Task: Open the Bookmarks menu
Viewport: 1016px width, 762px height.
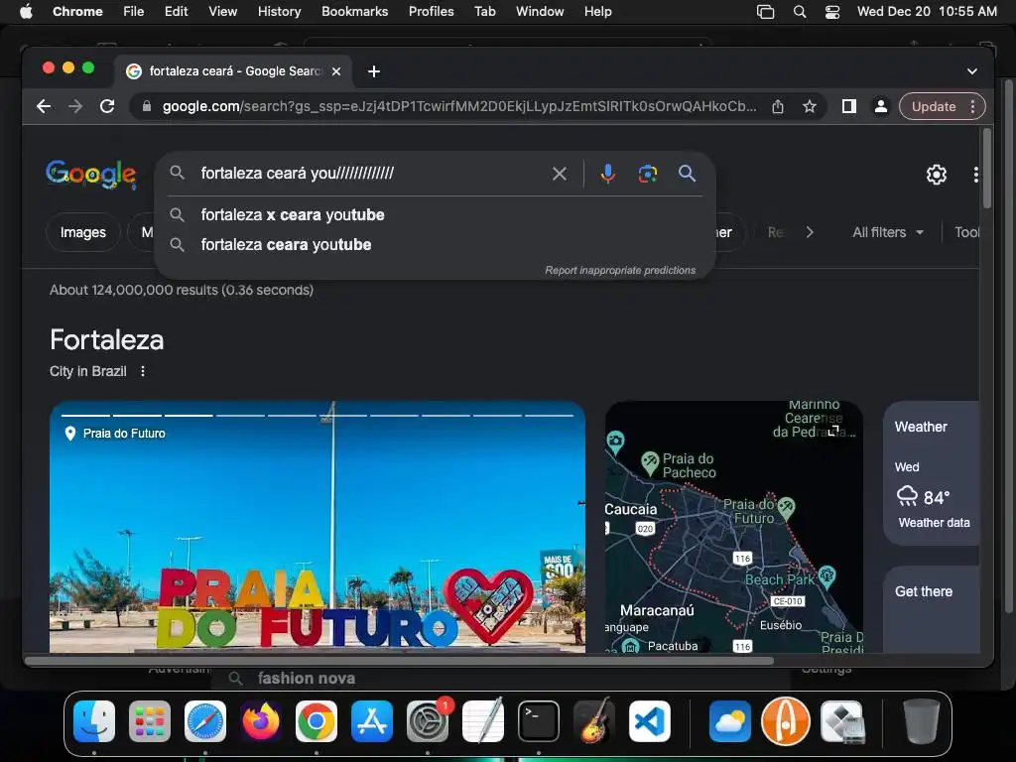Action: pyautogui.click(x=354, y=12)
